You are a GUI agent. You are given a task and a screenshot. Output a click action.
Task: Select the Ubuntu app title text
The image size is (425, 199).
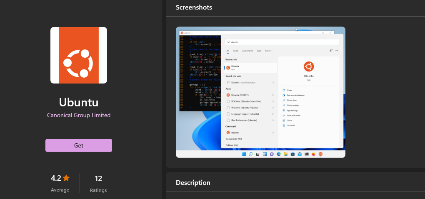79,103
